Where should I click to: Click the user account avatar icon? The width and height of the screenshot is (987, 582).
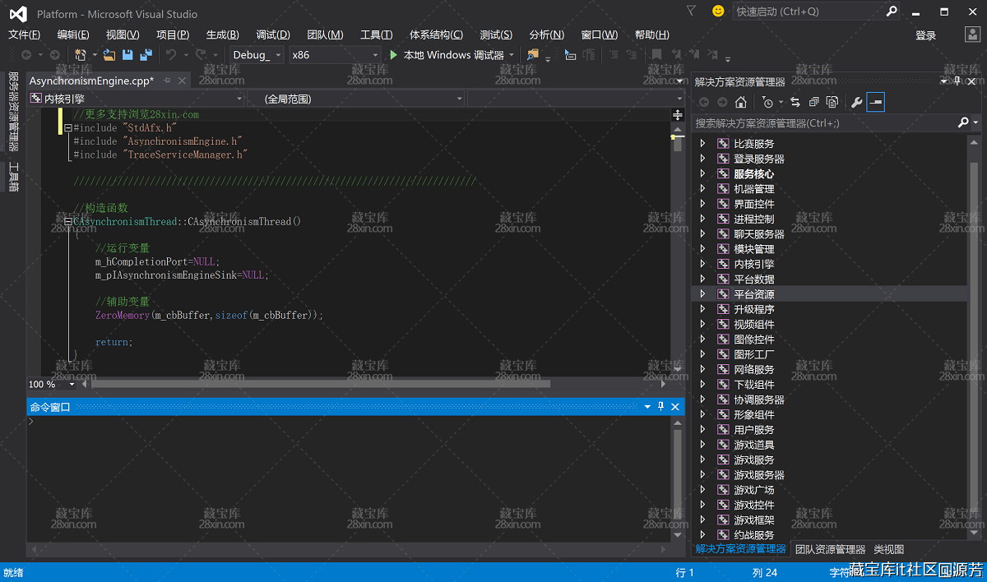(x=972, y=35)
